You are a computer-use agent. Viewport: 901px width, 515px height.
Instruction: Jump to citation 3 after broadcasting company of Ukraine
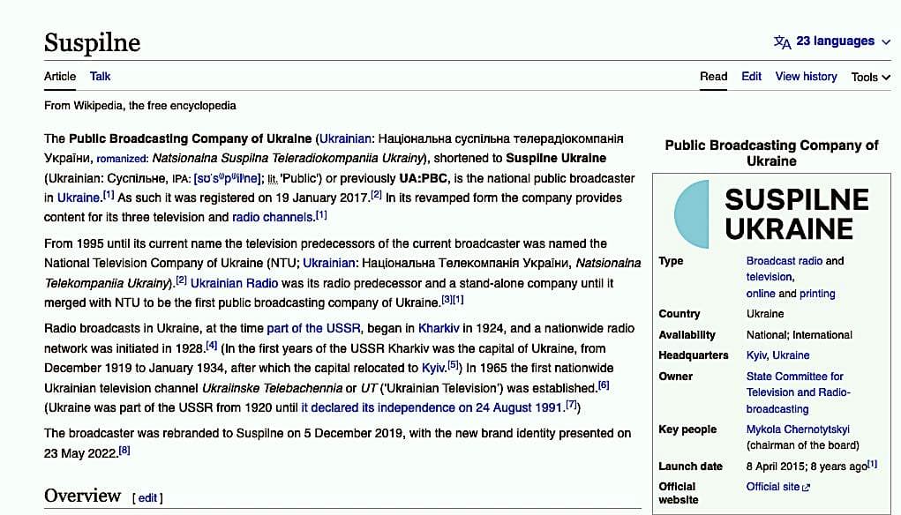pyautogui.click(x=447, y=299)
